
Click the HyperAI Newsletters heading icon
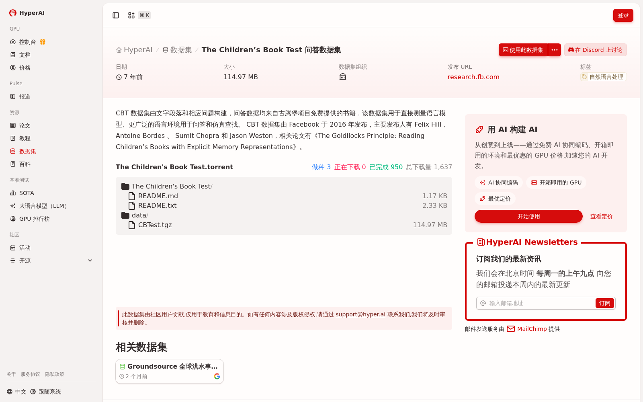(x=481, y=242)
